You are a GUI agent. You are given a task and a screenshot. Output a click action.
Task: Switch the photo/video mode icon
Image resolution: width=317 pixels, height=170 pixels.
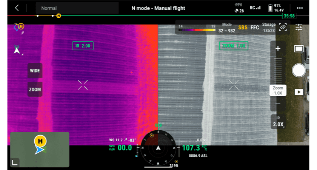click(299, 49)
